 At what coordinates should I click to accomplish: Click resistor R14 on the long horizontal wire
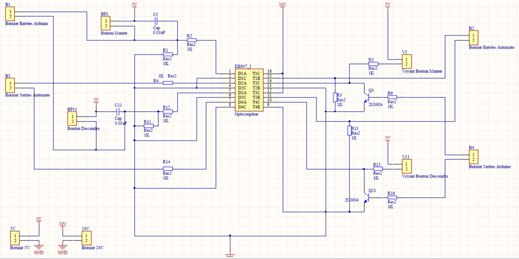point(167,169)
